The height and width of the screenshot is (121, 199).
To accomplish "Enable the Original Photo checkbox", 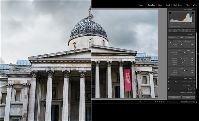I will [170, 26].
